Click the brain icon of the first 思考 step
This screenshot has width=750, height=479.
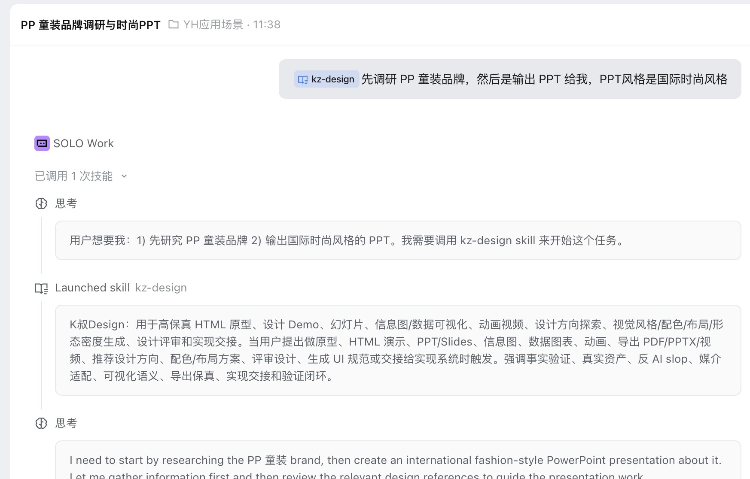(x=41, y=203)
